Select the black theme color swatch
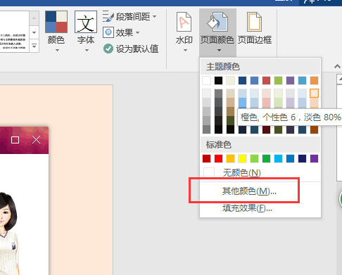Viewport: 342px width, 275px height. 218,80
